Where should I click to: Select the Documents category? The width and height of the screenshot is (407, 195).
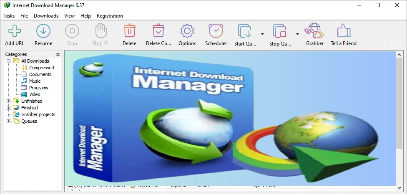point(40,74)
